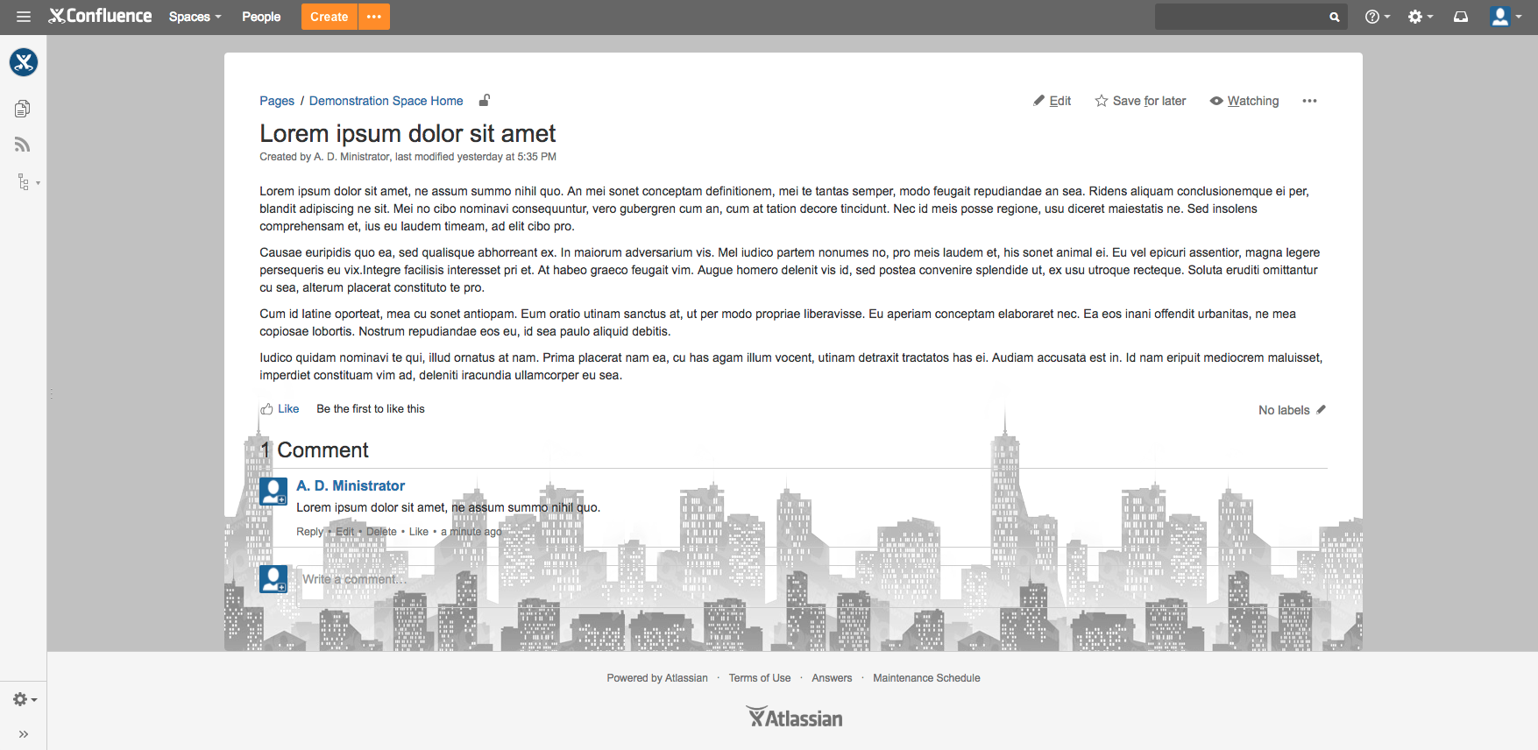
Task: Follow the Demonstration Space Home breadcrumb link
Action: click(x=386, y=101)
